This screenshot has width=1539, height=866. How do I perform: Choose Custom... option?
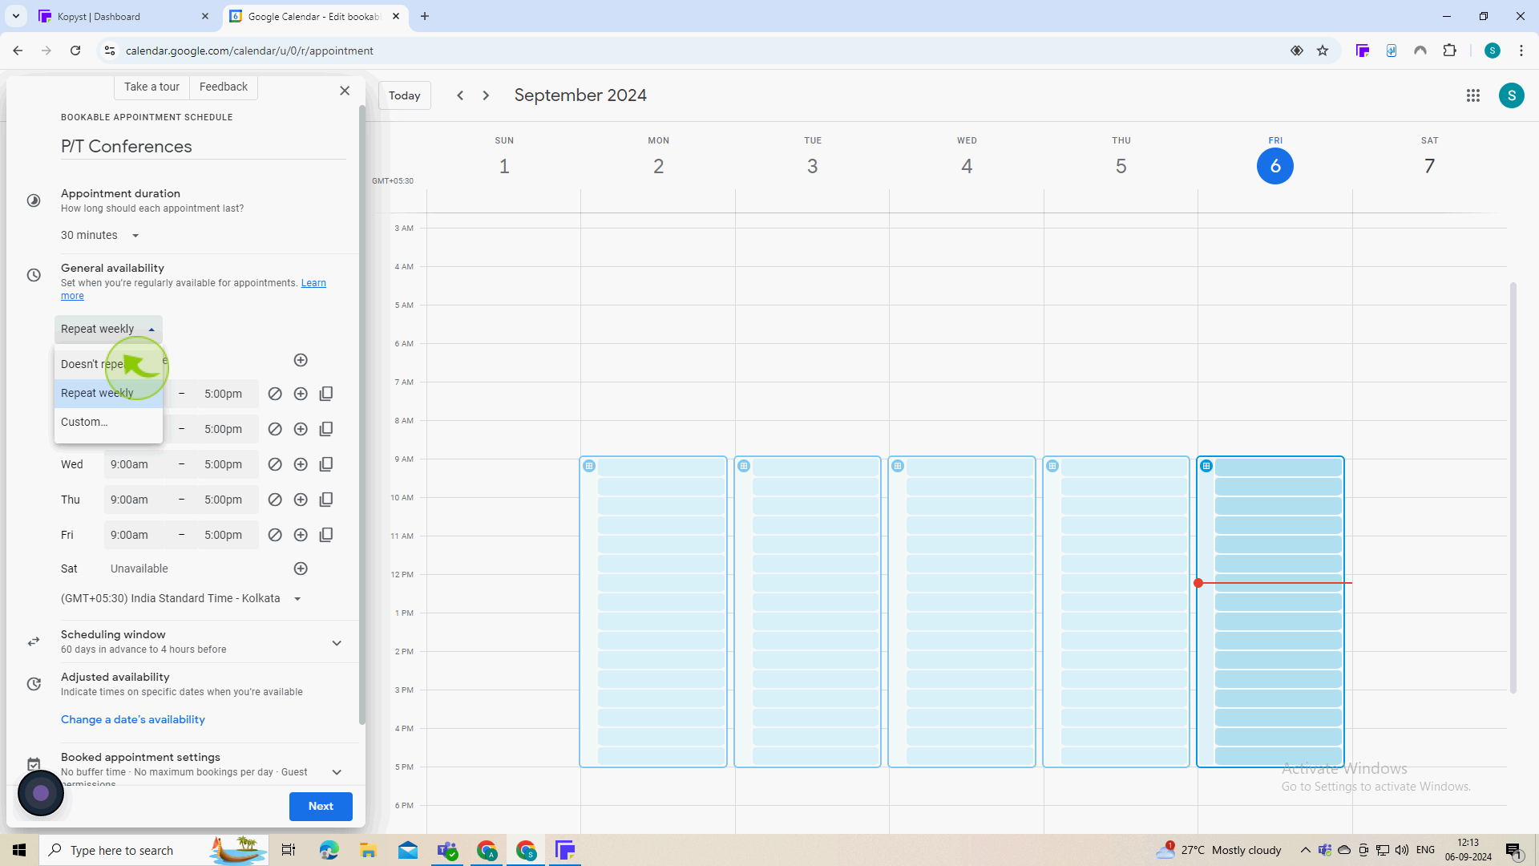click(x=108, y=422)
